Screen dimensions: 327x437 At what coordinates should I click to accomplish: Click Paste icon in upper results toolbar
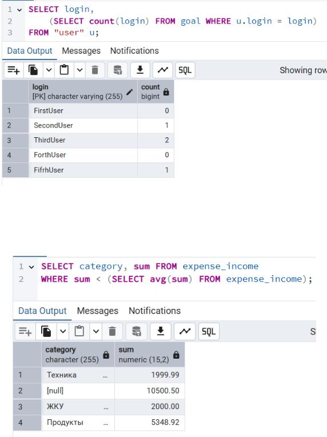click(64, 70)
